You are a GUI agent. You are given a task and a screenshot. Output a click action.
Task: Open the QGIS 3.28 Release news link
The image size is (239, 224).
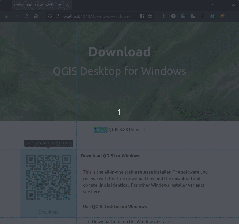pyautogui.click(x=126, y=130)
